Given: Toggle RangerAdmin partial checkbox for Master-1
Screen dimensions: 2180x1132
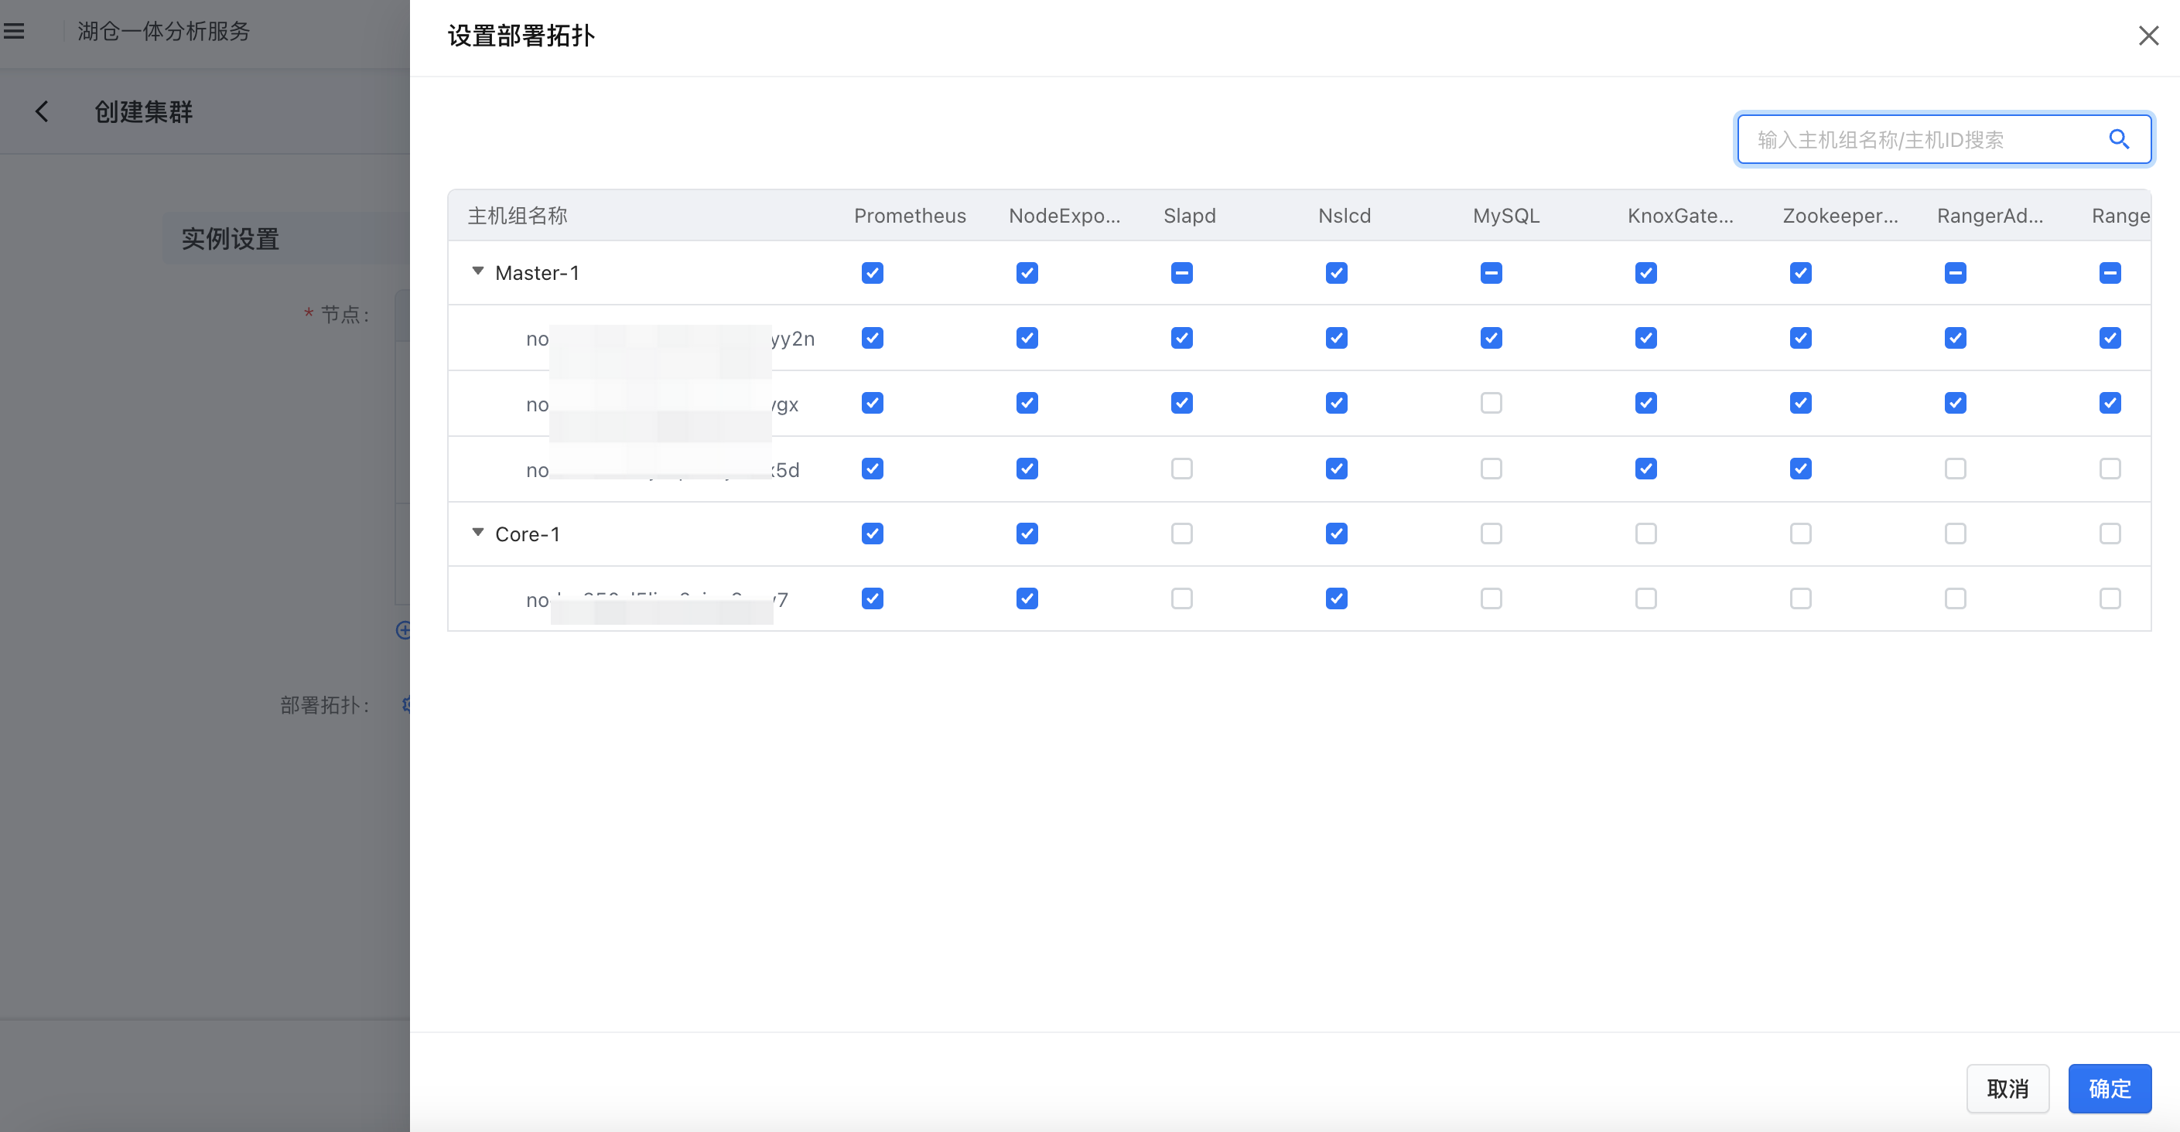Looking at the screenshot, I should click(1956, 272).
